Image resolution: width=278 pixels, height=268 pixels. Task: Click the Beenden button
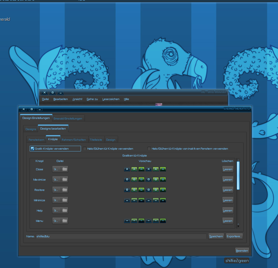[x=242, y=251]
